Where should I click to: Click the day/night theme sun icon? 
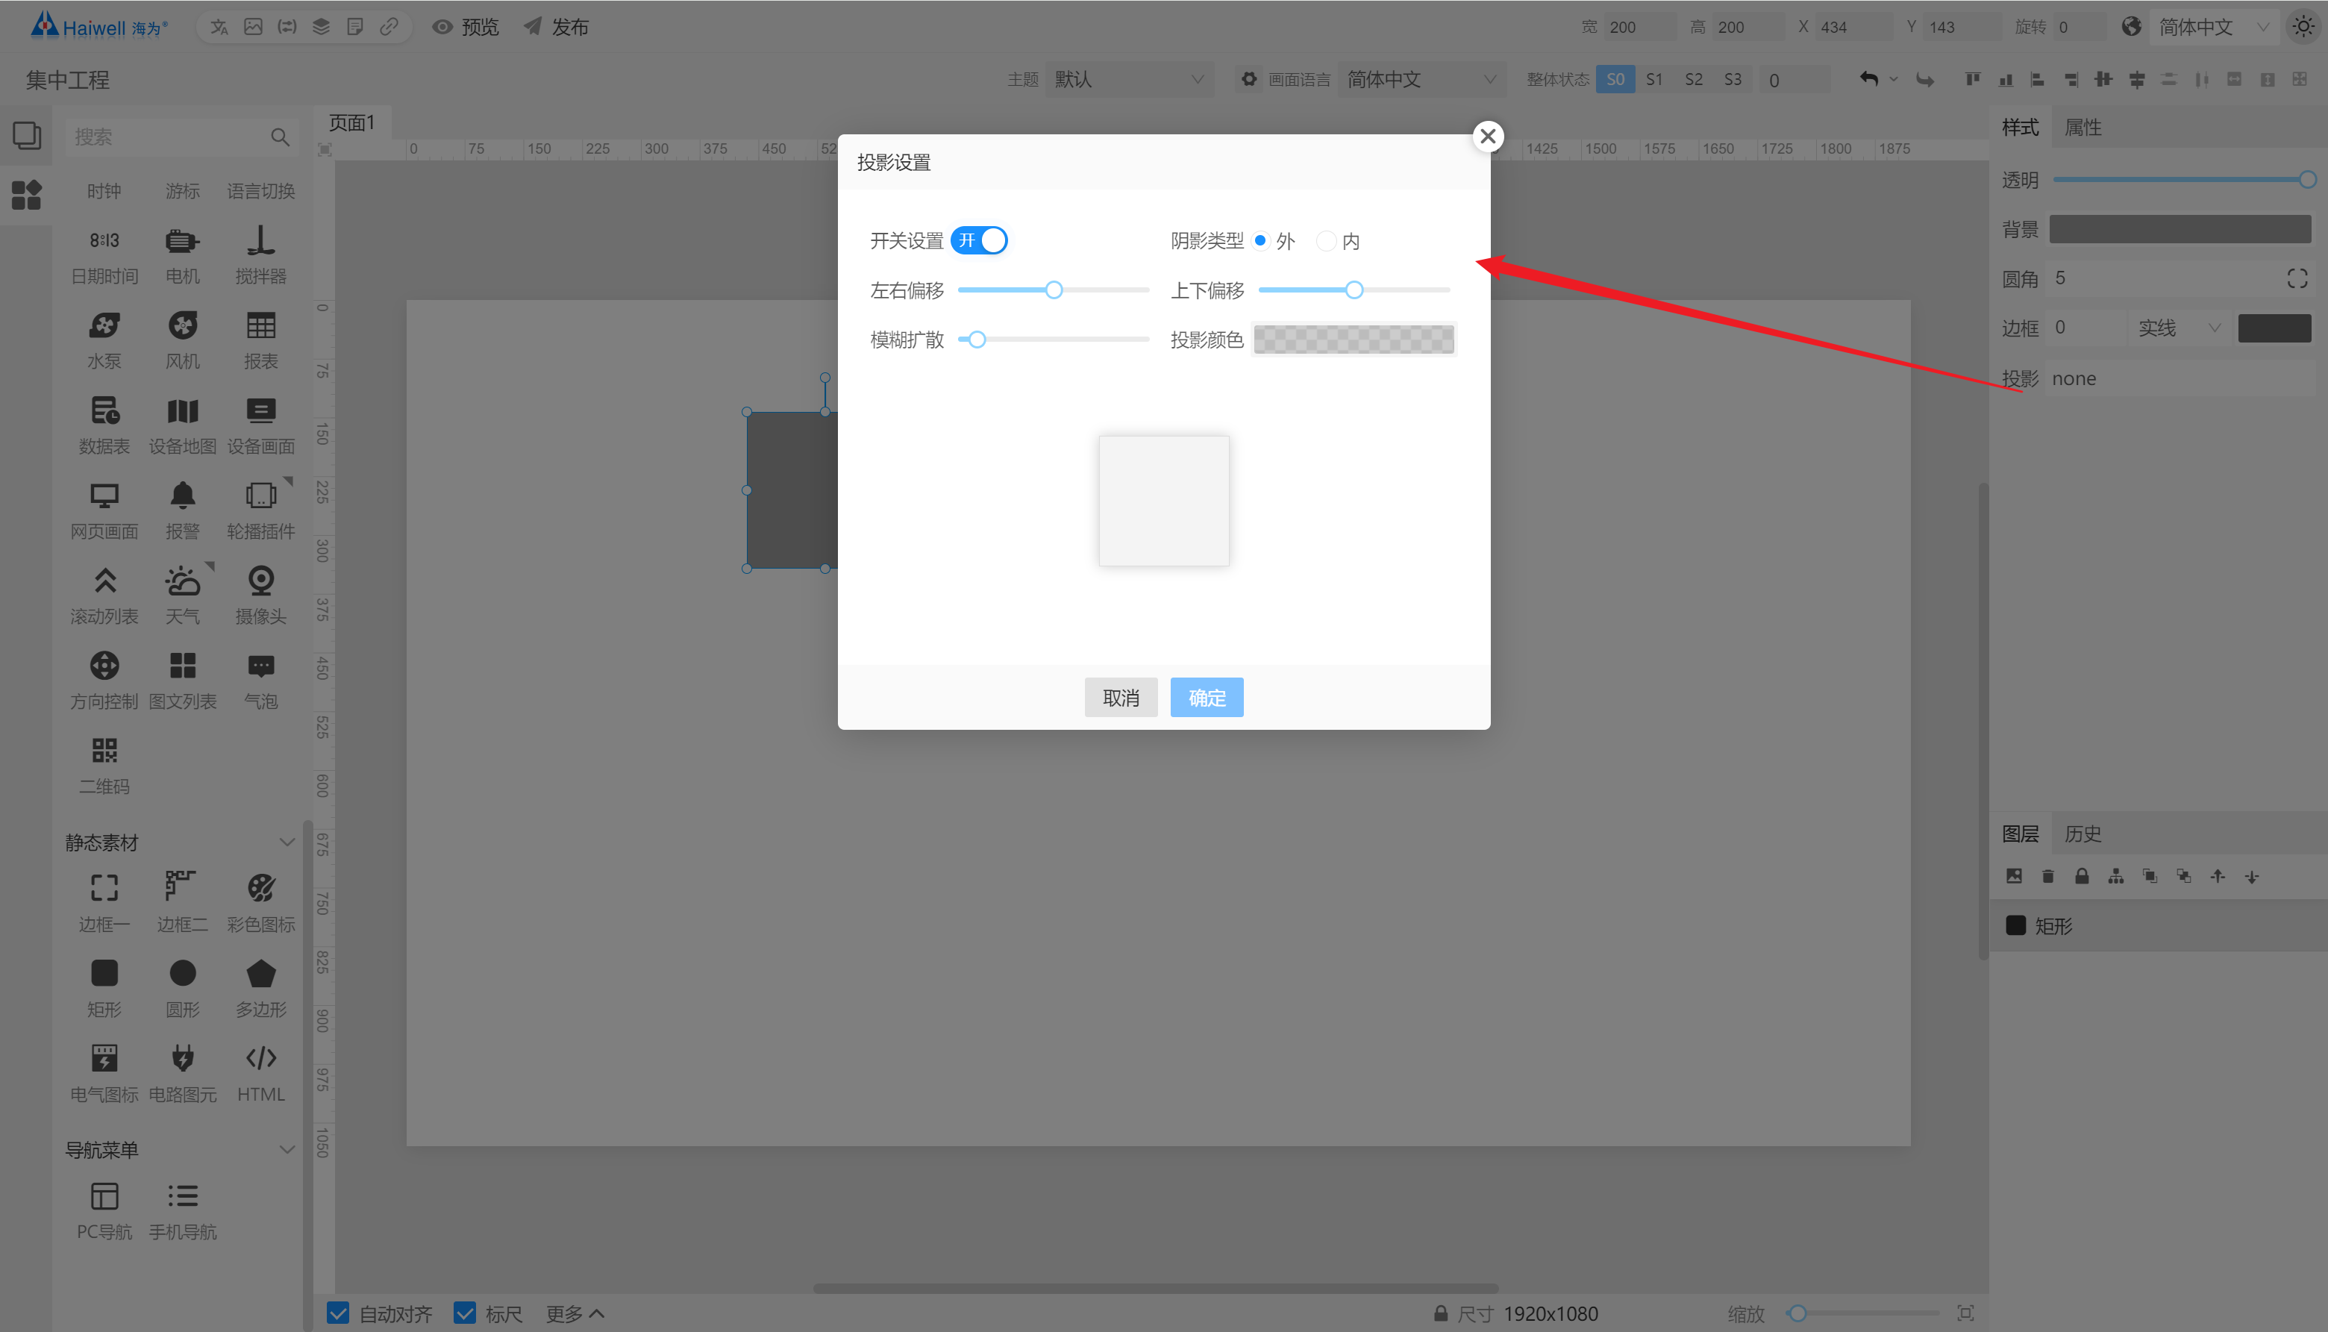tap(2303, 27)
